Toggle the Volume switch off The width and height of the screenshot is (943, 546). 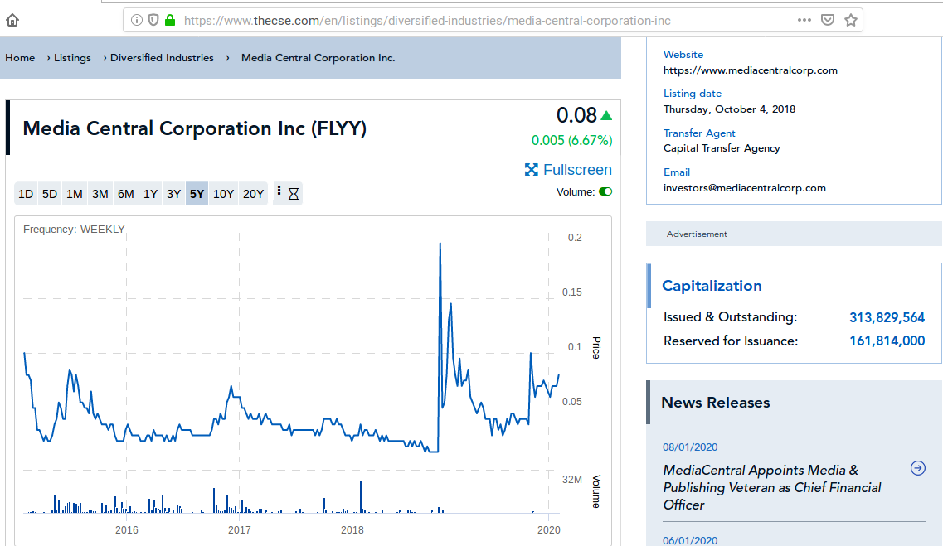click(x=605, y=191)
